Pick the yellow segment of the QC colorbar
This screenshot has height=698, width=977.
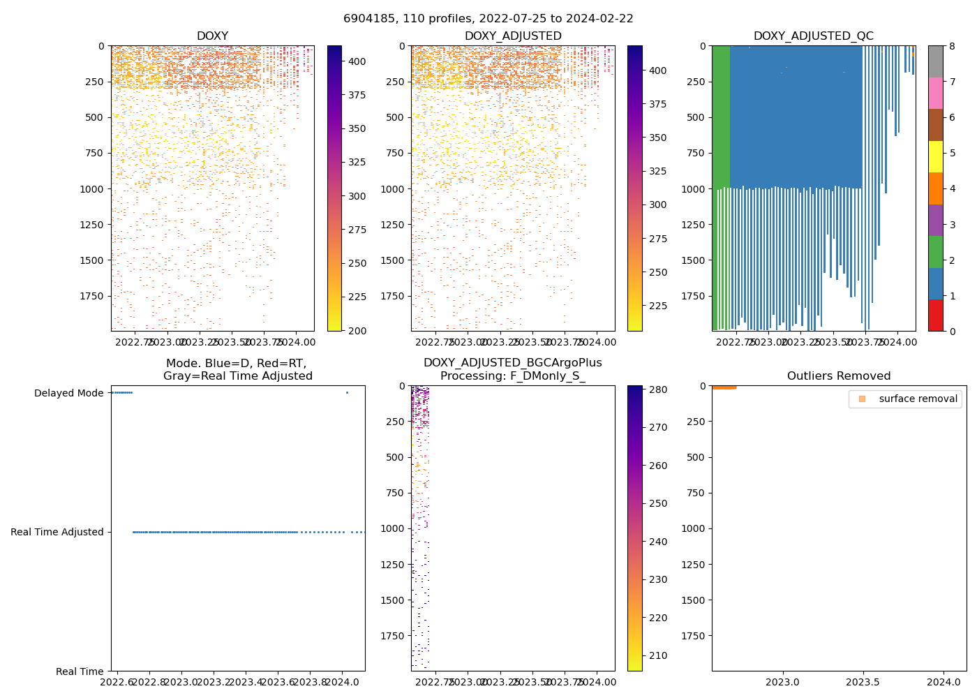(x=935, y=156)
